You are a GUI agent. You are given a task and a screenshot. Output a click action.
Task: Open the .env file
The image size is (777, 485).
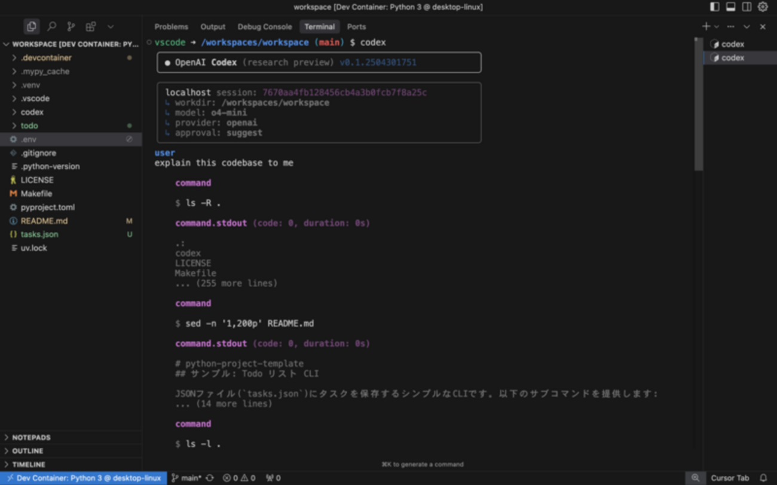tap(71, 139)
